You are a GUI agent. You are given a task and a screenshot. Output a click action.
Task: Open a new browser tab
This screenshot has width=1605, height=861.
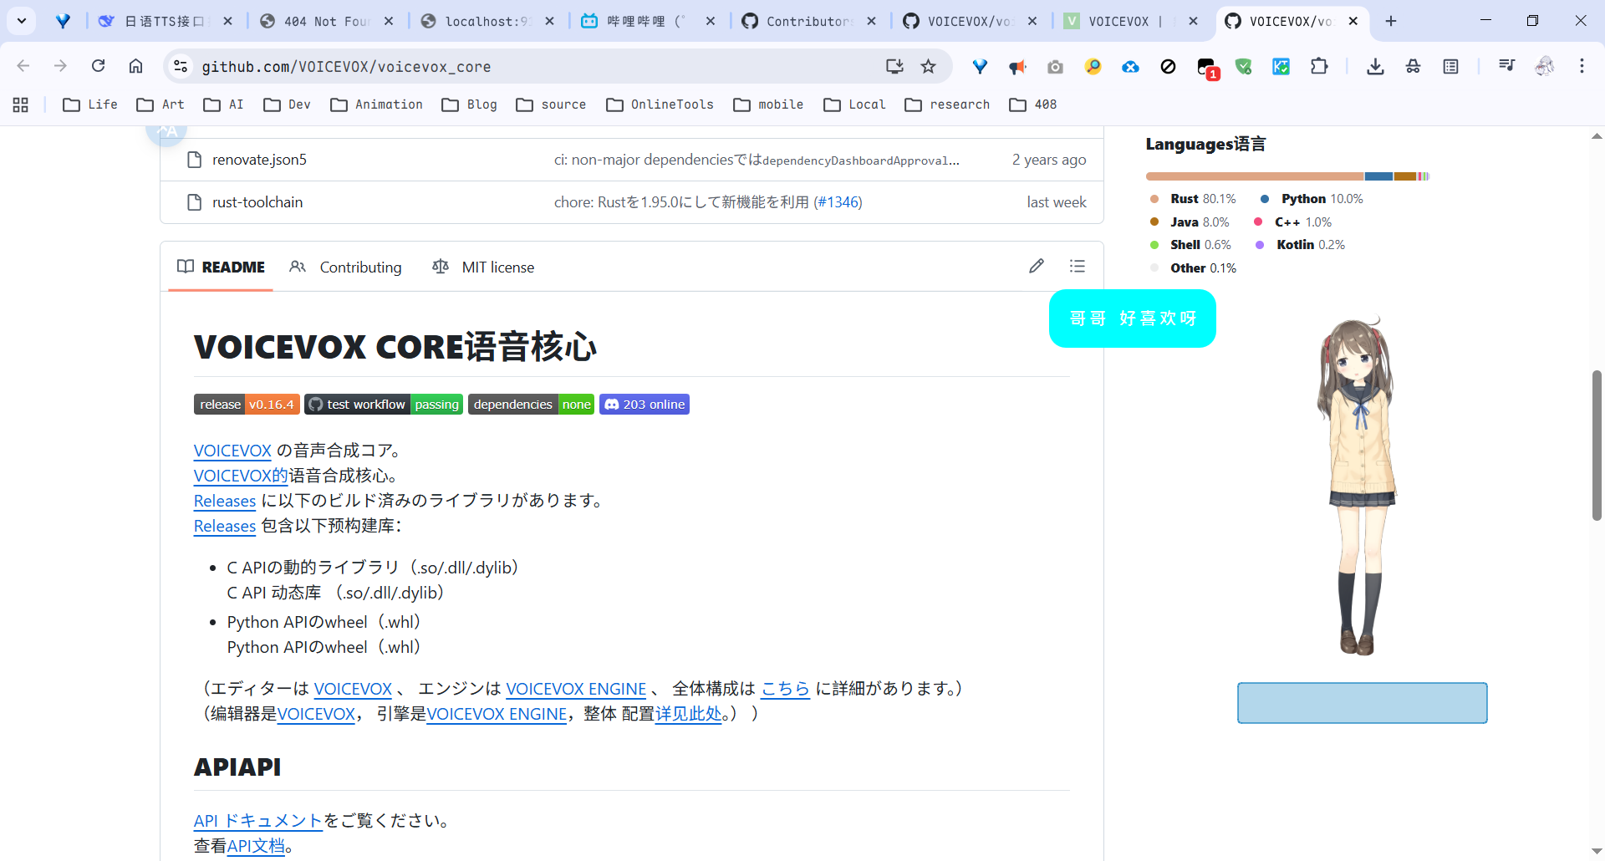1391,21
